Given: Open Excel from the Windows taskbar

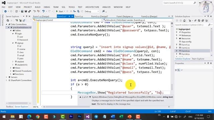Looking at the screenshot, I should click(x=121, y=117).
